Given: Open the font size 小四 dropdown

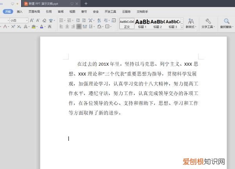Looking at the screenshot, I should pos(27,20).
